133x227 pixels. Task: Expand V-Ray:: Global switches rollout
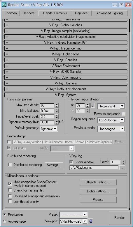click(x=66, y=25)
